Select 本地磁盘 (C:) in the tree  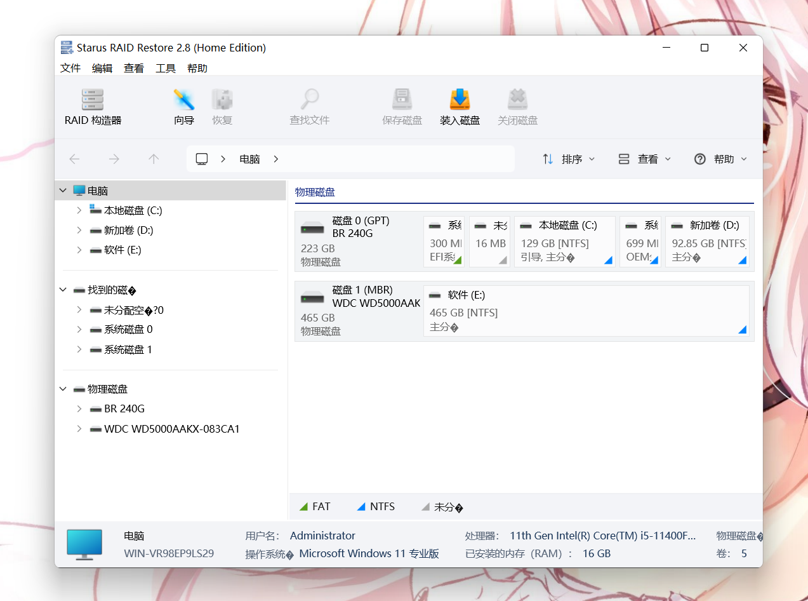click(133, 210)
